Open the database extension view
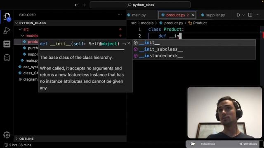 (x=7, y=58)
